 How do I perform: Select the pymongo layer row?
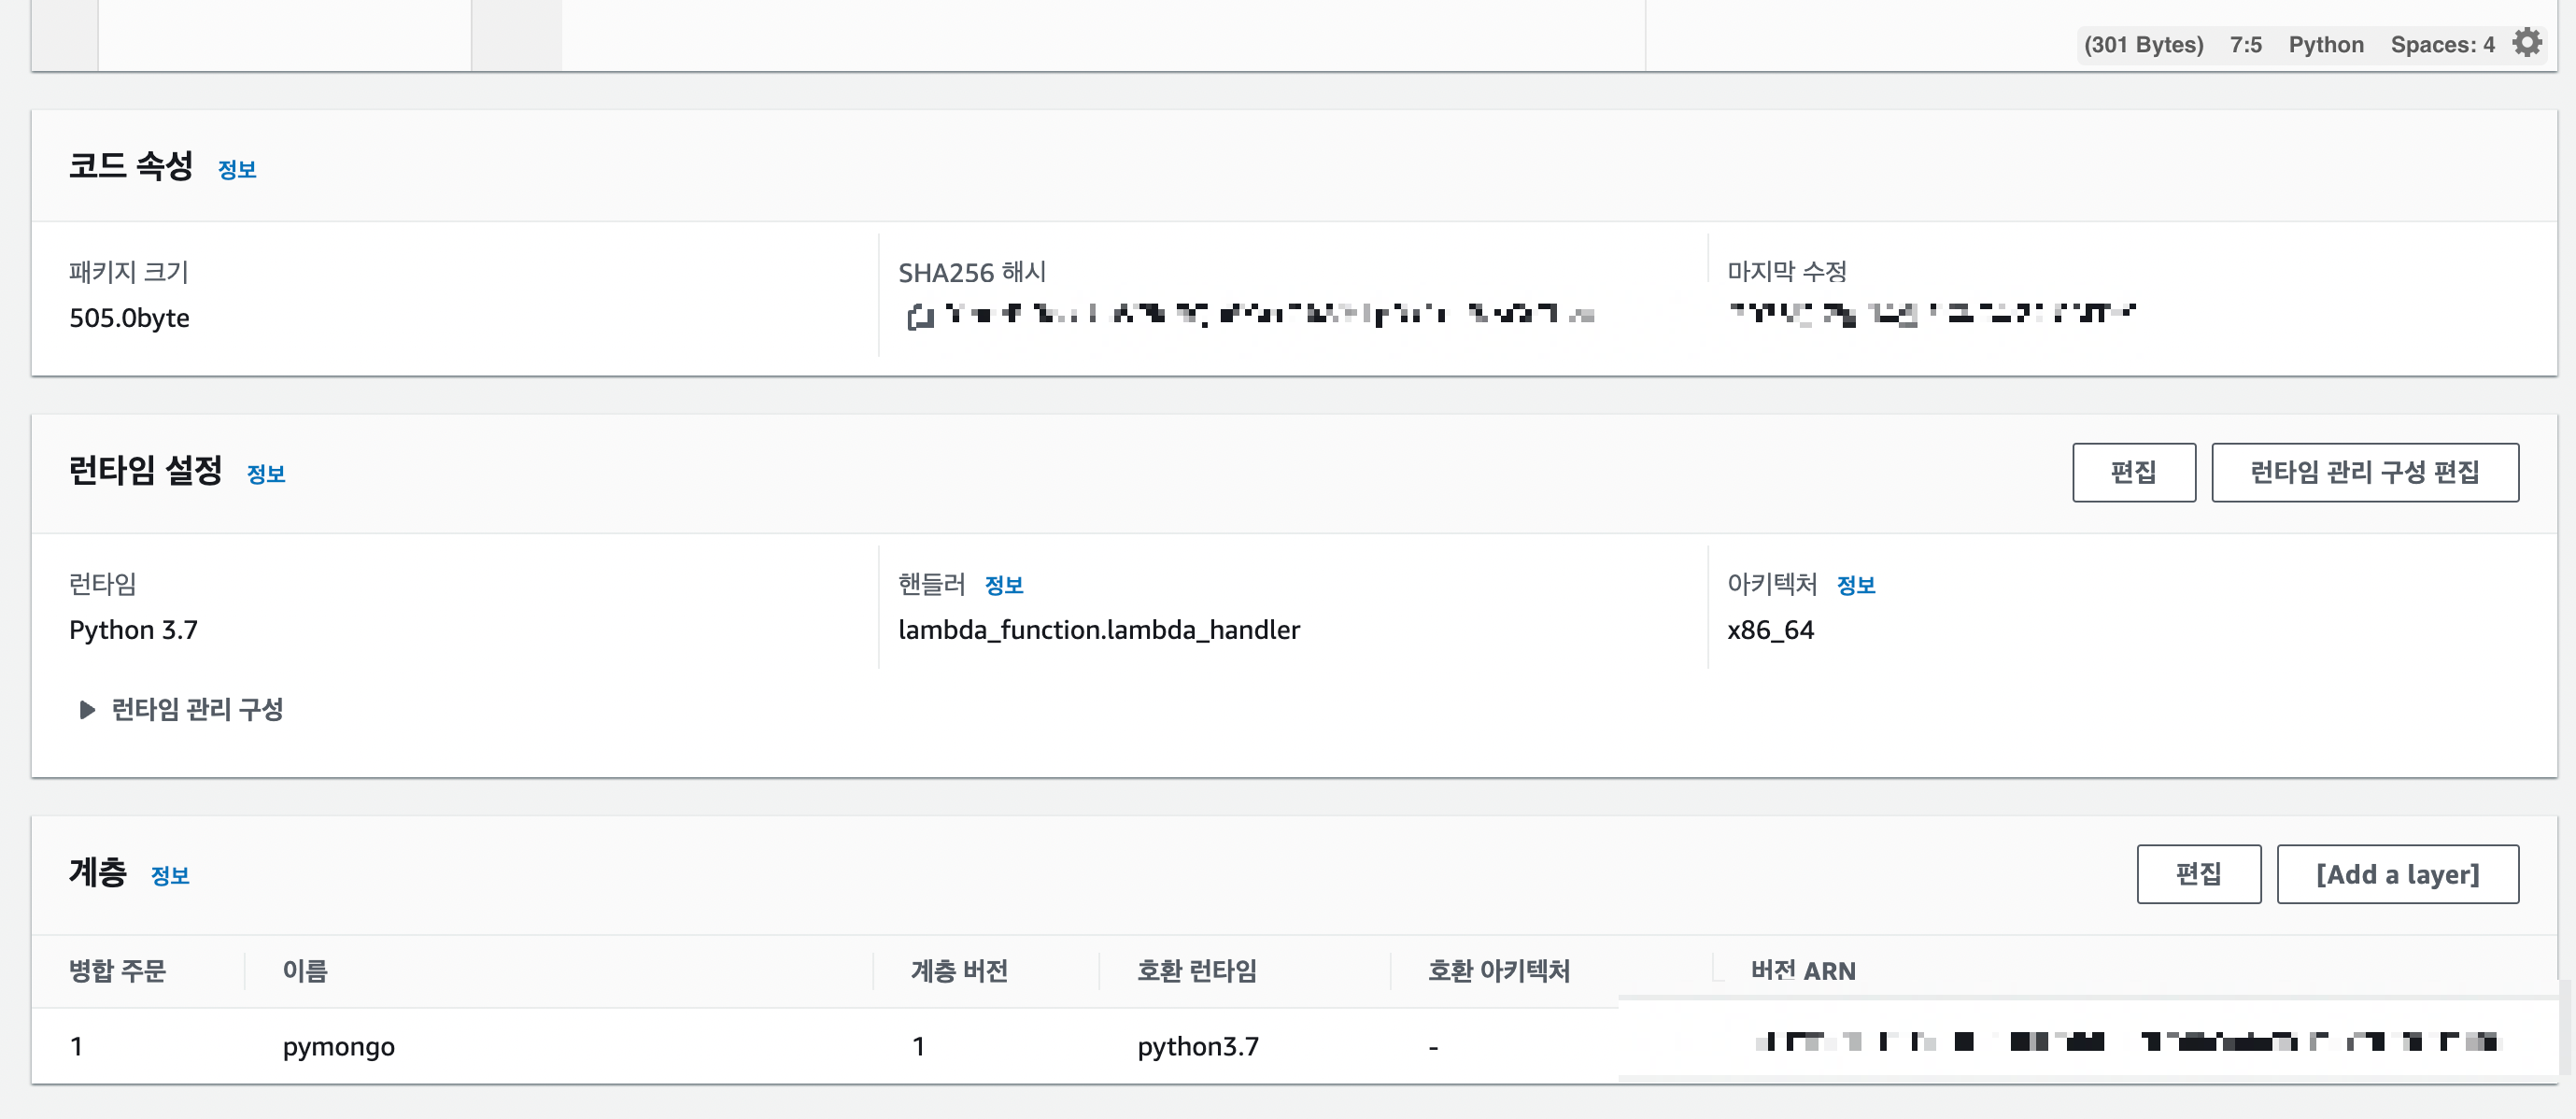click(338, 1046)
